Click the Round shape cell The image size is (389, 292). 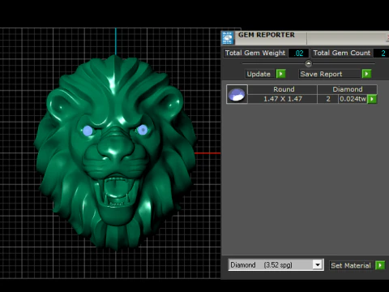click(x=283, y=89)
